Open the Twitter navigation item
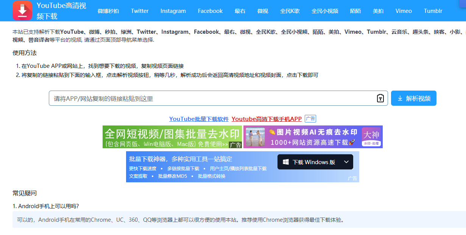Viewport: 466px width, 235px height. click(x=140, y=11)
